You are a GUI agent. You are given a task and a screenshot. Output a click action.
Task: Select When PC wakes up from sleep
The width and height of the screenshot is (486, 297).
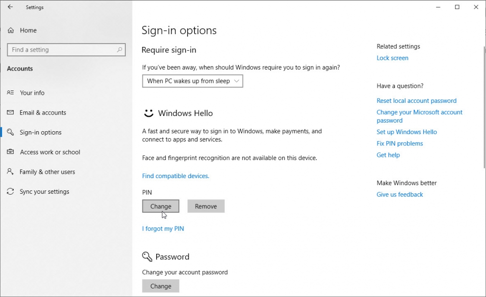pos(185,81)
